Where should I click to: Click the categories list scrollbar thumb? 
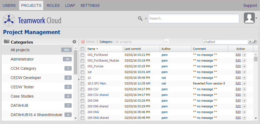point(76,62)
